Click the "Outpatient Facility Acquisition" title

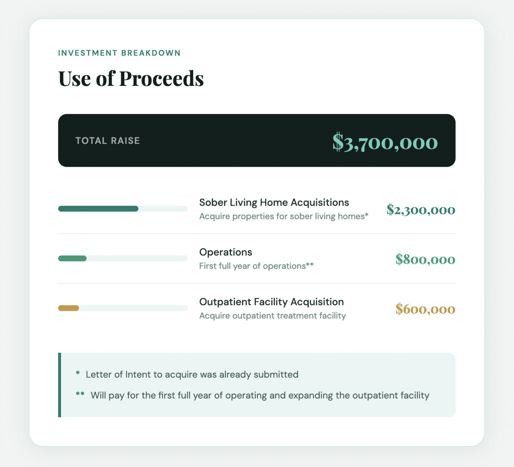pyautogui.click(x=271, y=302)
